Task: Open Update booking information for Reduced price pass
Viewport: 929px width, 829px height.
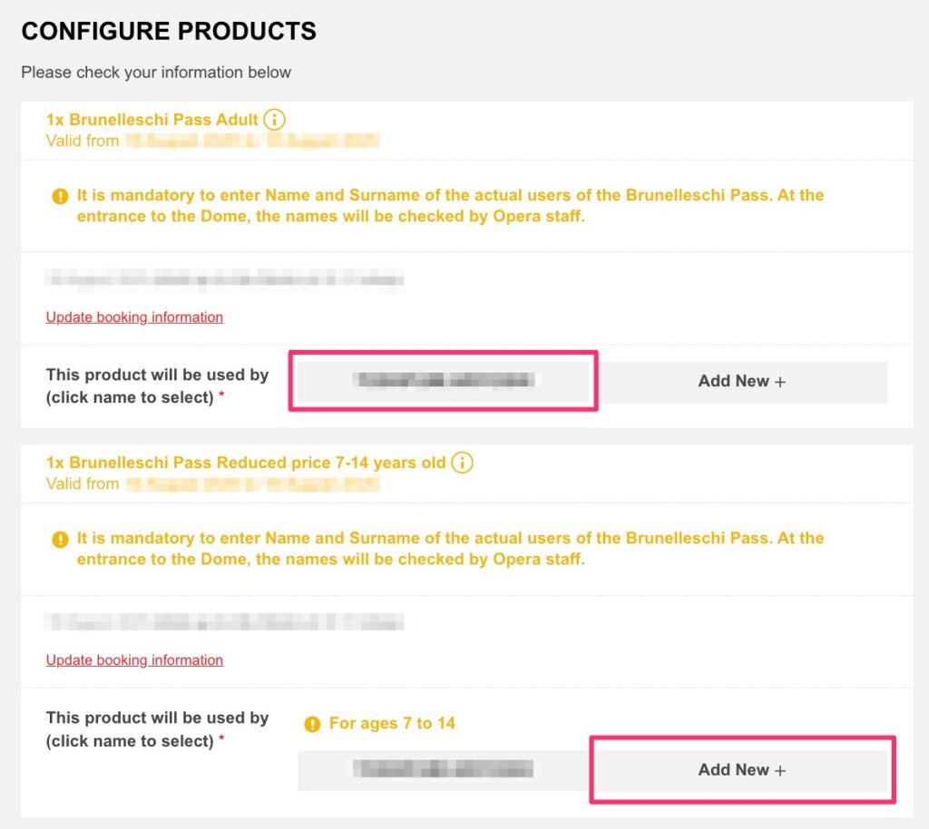Action: [x=134, y=660]
